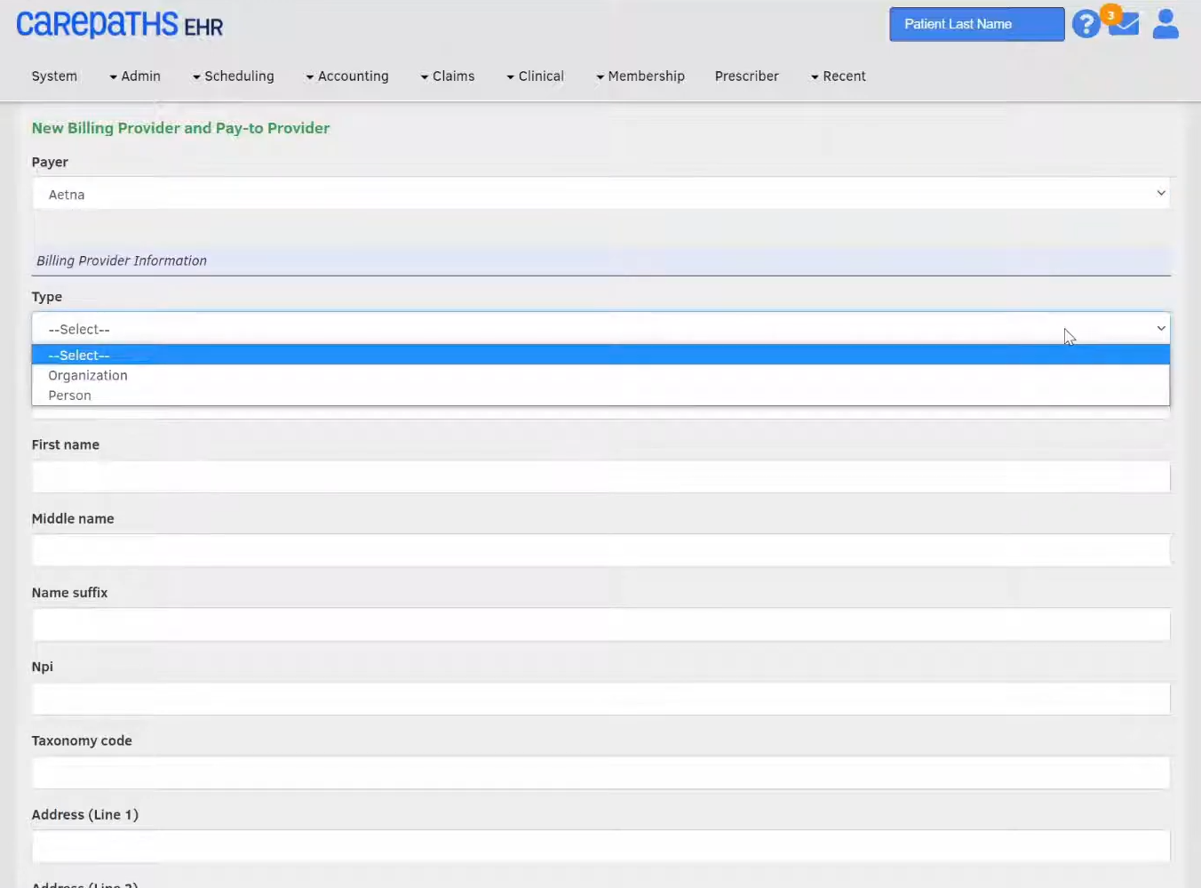
Task: Focus the Npi input field
Action: click(600, 699)
